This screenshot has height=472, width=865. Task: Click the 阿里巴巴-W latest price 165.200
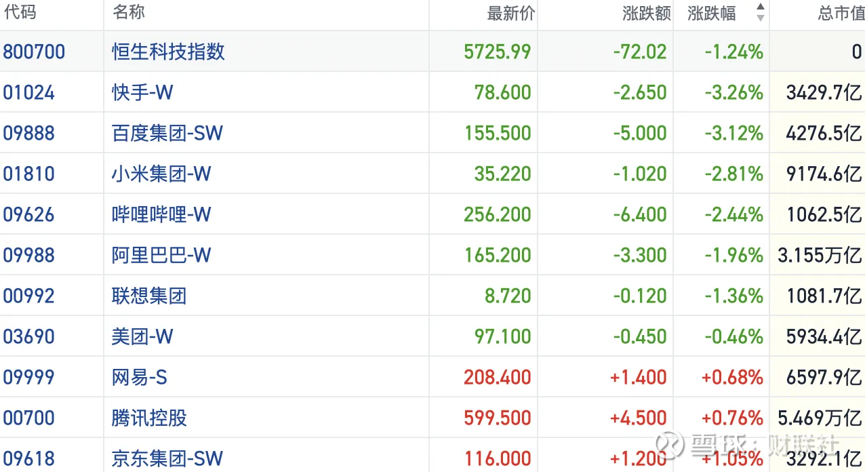point(498,255)
